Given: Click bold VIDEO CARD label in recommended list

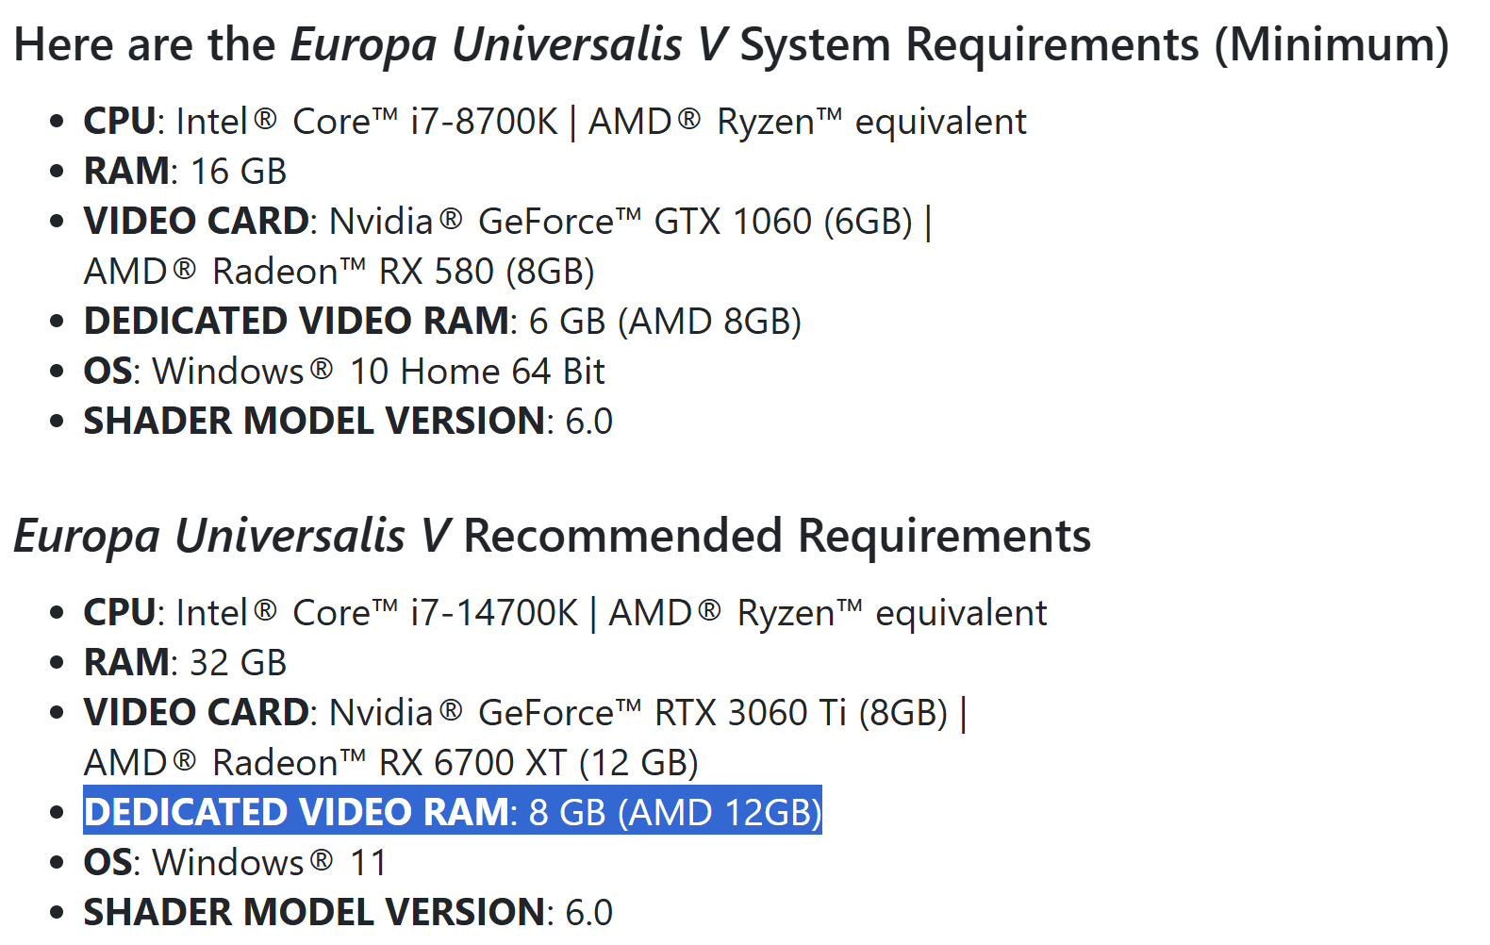Looking at the screenshot, I should tap(196, 713).
